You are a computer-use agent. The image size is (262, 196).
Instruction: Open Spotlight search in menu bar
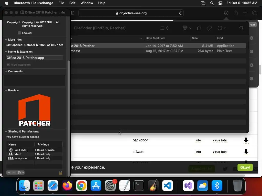[x=212, y=3]
